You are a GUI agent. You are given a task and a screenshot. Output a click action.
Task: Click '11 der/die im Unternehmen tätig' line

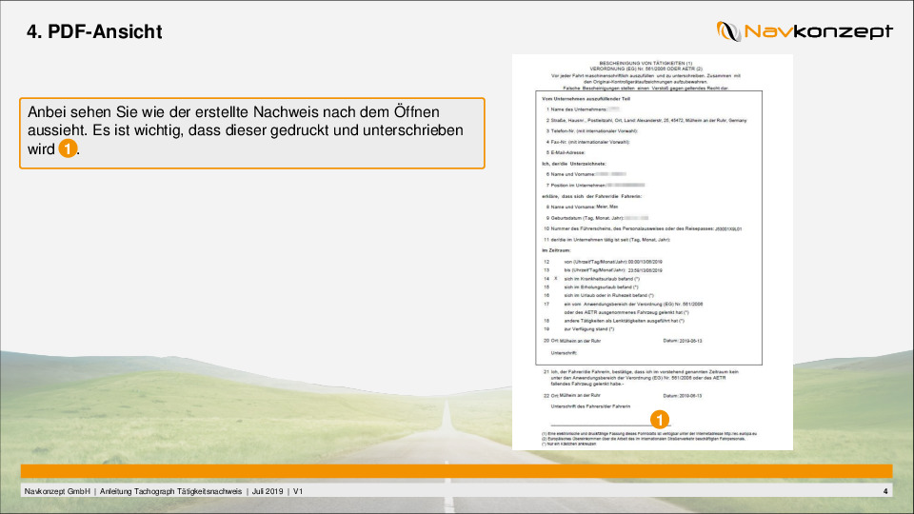(x=606, y=240)
